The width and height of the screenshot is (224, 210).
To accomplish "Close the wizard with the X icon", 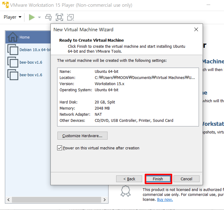I will 196,29.
